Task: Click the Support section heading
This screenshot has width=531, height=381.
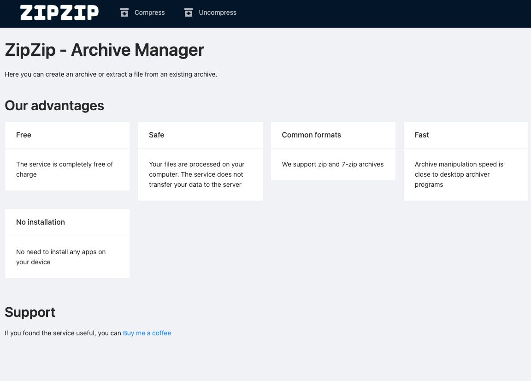Action: coord(29,312)
